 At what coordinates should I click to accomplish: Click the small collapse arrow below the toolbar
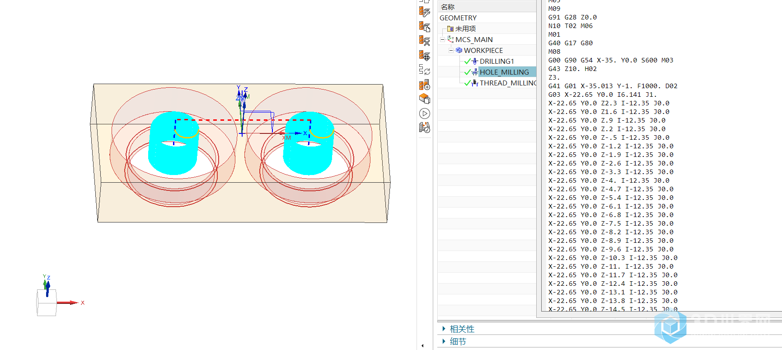point(422,345)
